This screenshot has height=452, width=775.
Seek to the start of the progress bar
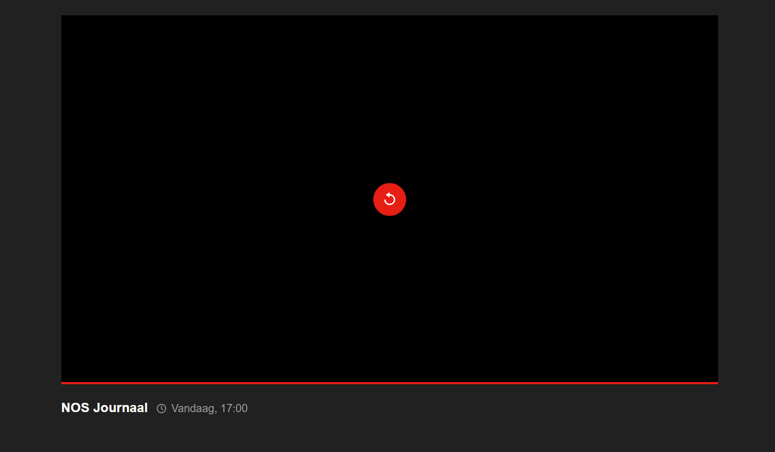point(65,382)
